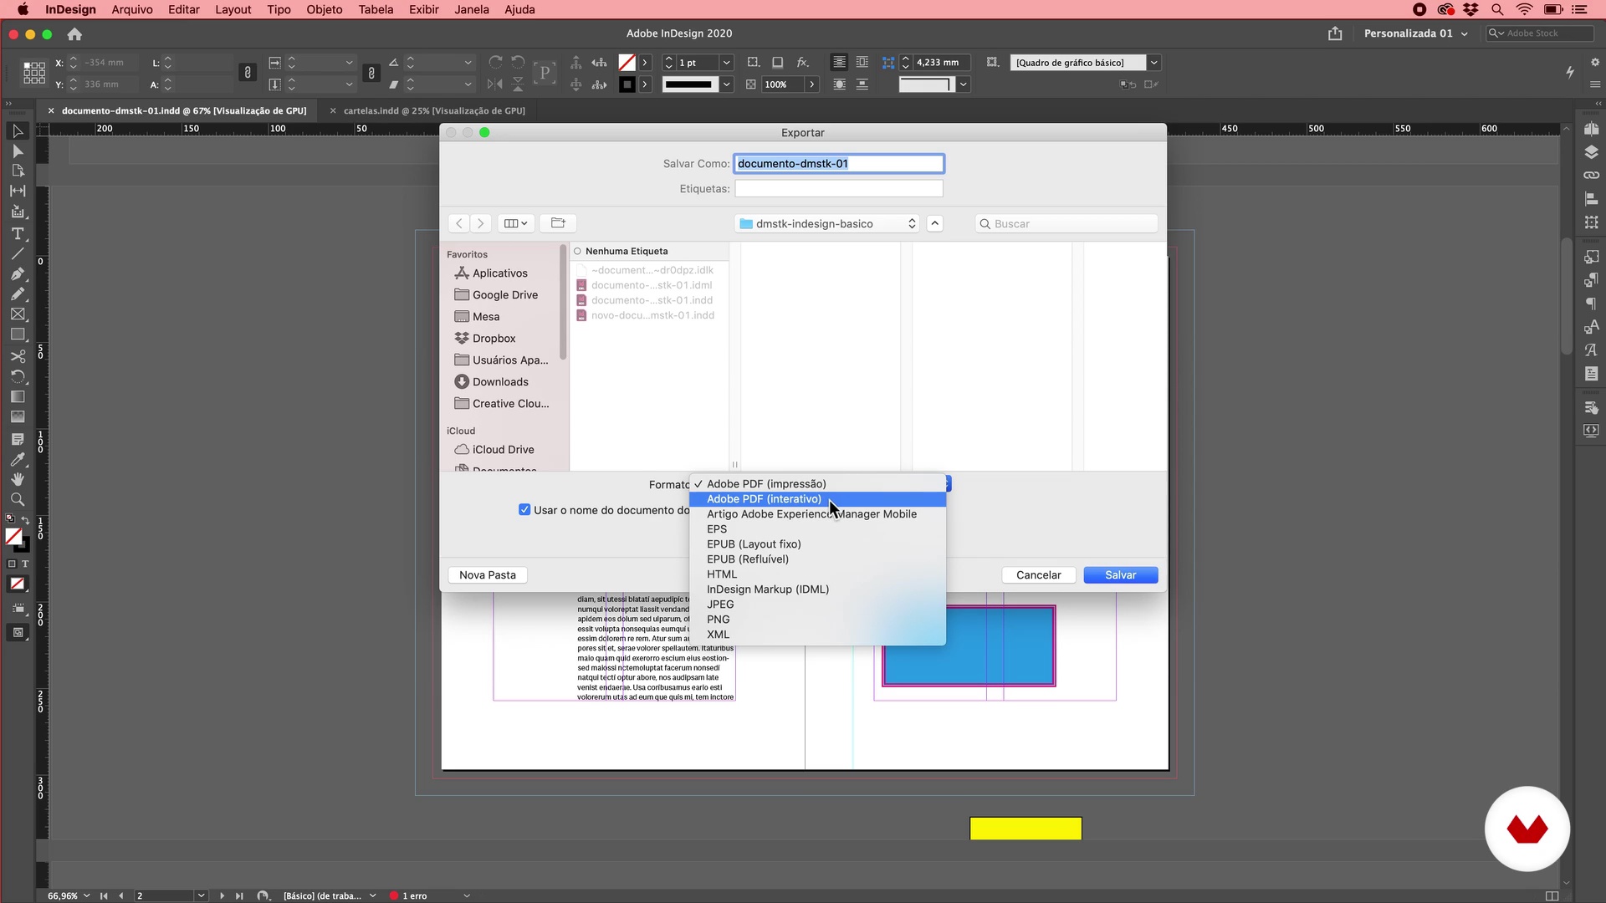Select the Free Transform tool
Viewport: 1606px width, 903px height.
(x=17, y=376)
